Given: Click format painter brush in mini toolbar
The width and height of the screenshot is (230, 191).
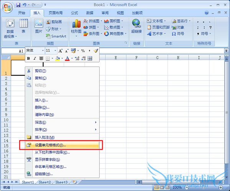Looking at the screenshot, I should pyautogui.click(x=95, y=51).
